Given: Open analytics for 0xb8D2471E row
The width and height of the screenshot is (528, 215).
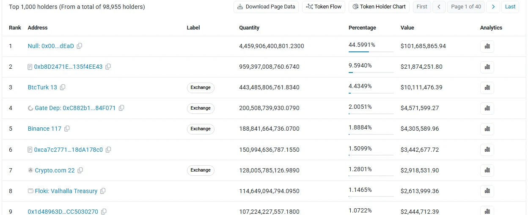Looking at the screenshot, I should pos(487,67).
